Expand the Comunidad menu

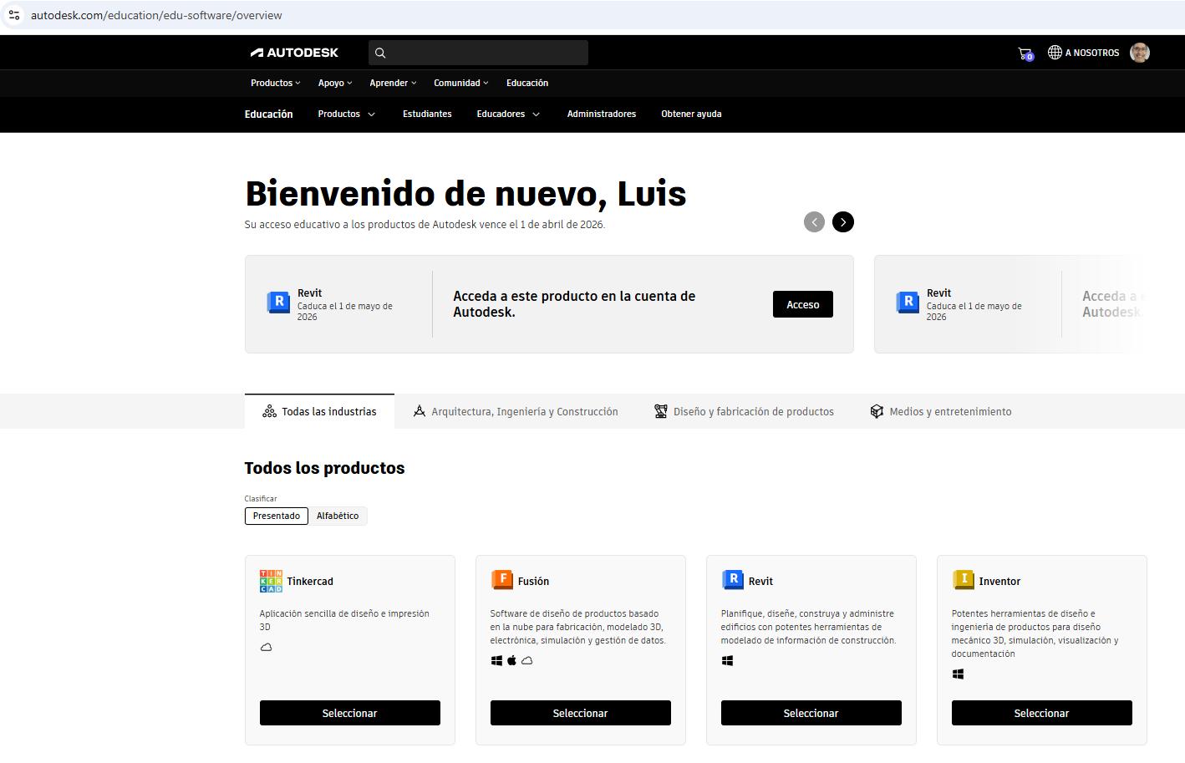pyautogui.click(x=461, y=83)
